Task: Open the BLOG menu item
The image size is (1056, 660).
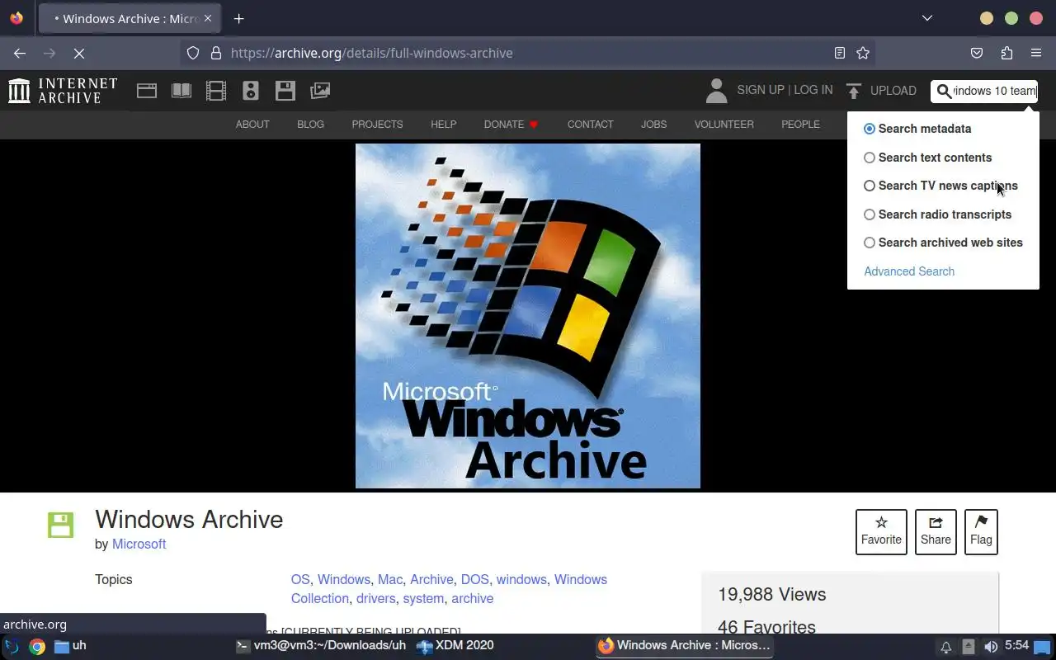Action: (310, 125)
